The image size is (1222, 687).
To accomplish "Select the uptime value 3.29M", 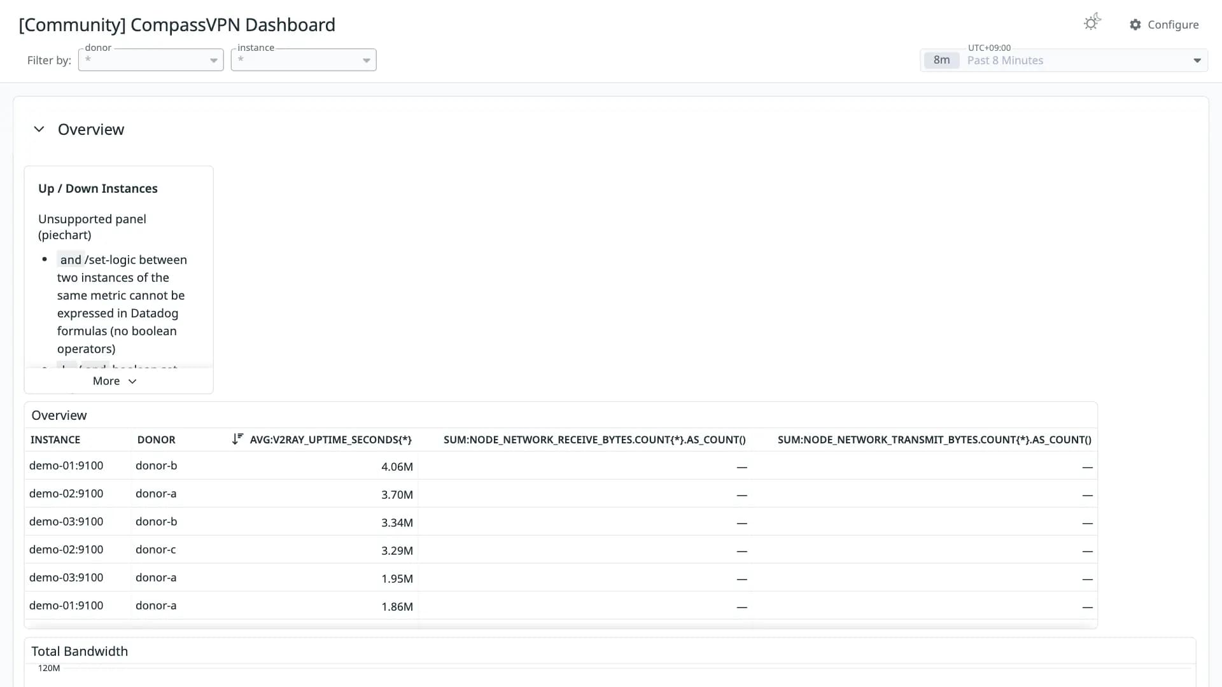I will (x=397, y=550).
